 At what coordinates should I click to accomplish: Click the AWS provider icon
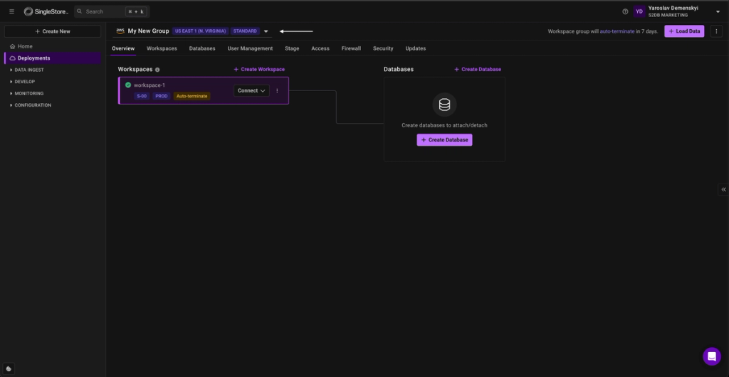pos(120,31)
